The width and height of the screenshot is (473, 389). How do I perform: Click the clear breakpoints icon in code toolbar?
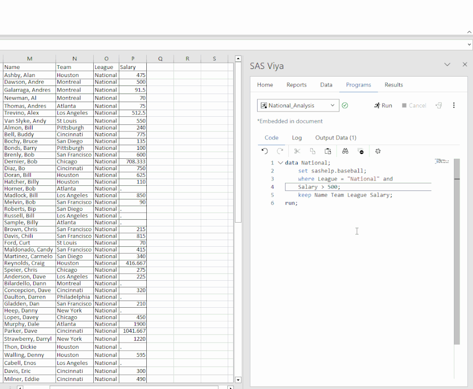[361, 151]
